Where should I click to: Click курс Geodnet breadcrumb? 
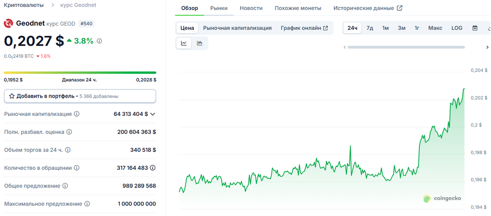[78, 5]
